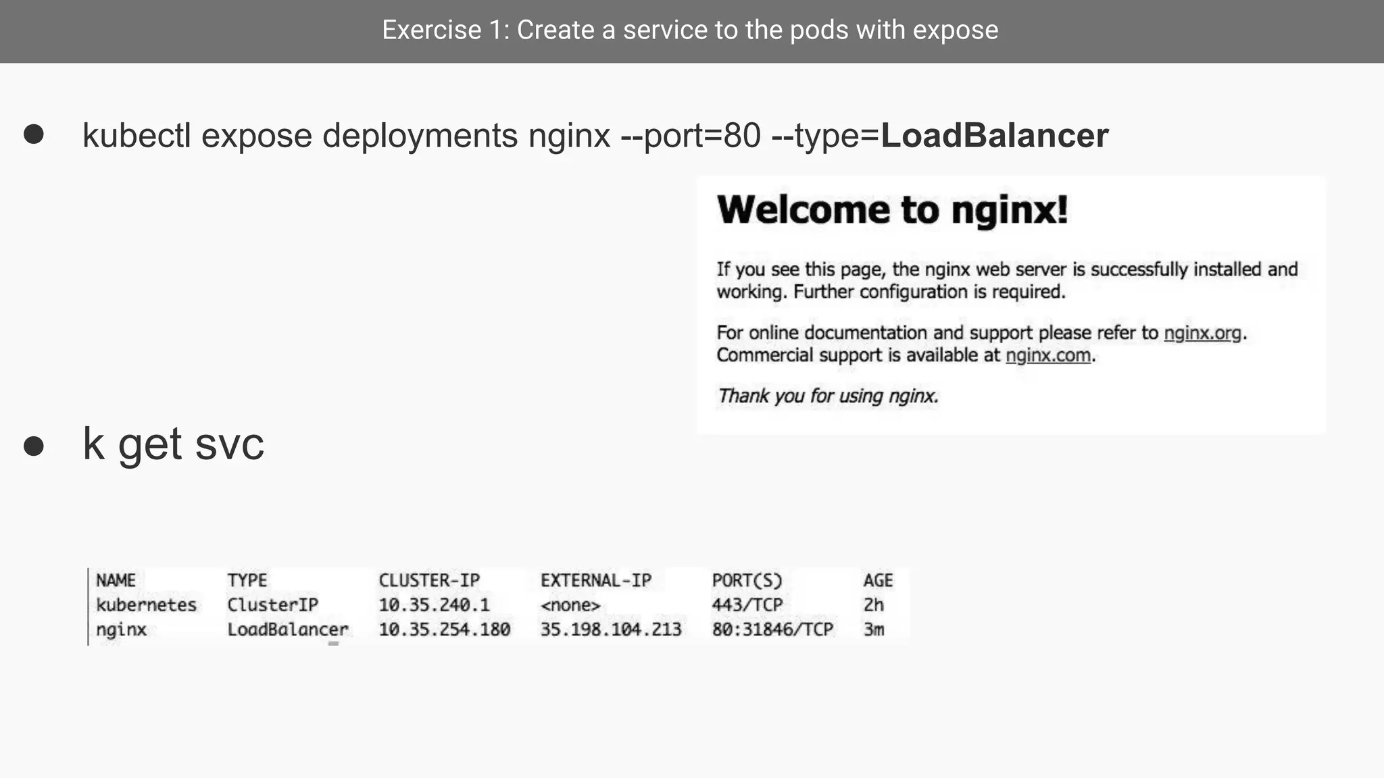Screen dimensions: 1384x778
Task: Click the TYPE column header
Action: tap(247, 580)
